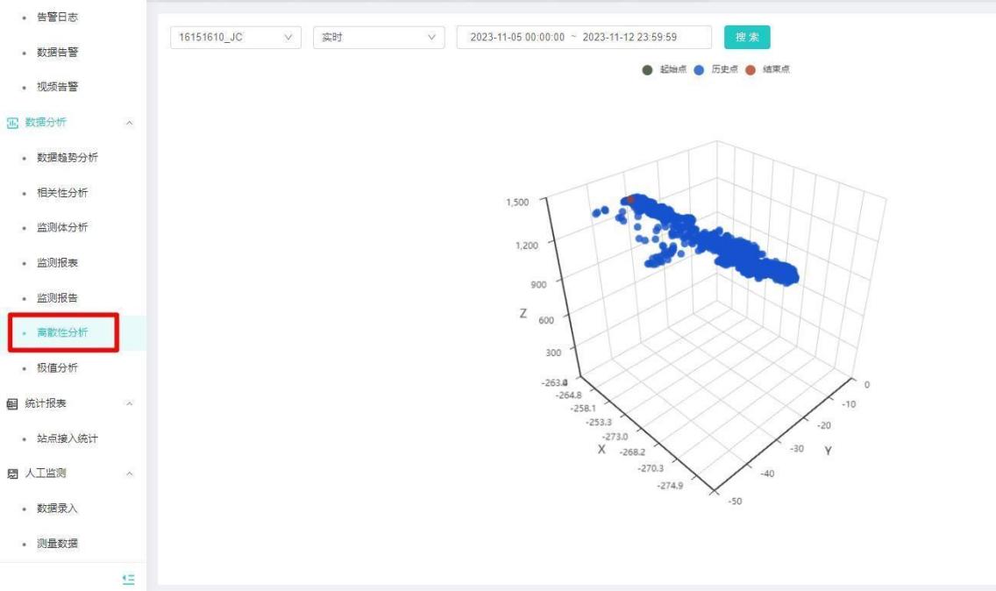Open the 实时 data type dropdown
The image size is (996, 591).
tap(378, 37)
